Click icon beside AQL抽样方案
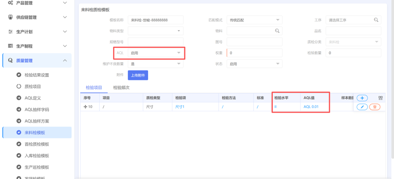Image resolution: width=394 pixels, height=179 pixels. click(x=19, y=121)
